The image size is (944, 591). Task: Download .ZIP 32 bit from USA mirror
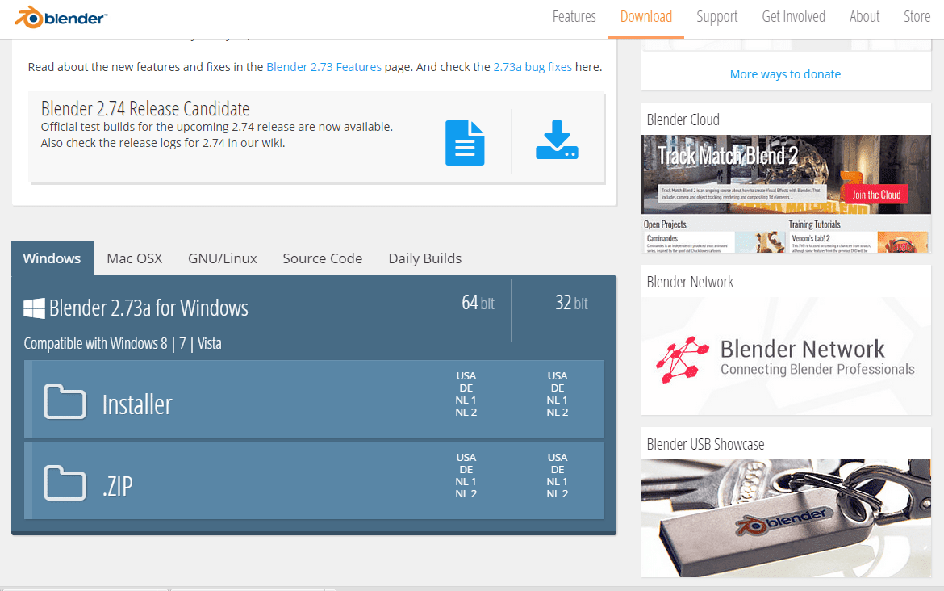coord(558,457)
